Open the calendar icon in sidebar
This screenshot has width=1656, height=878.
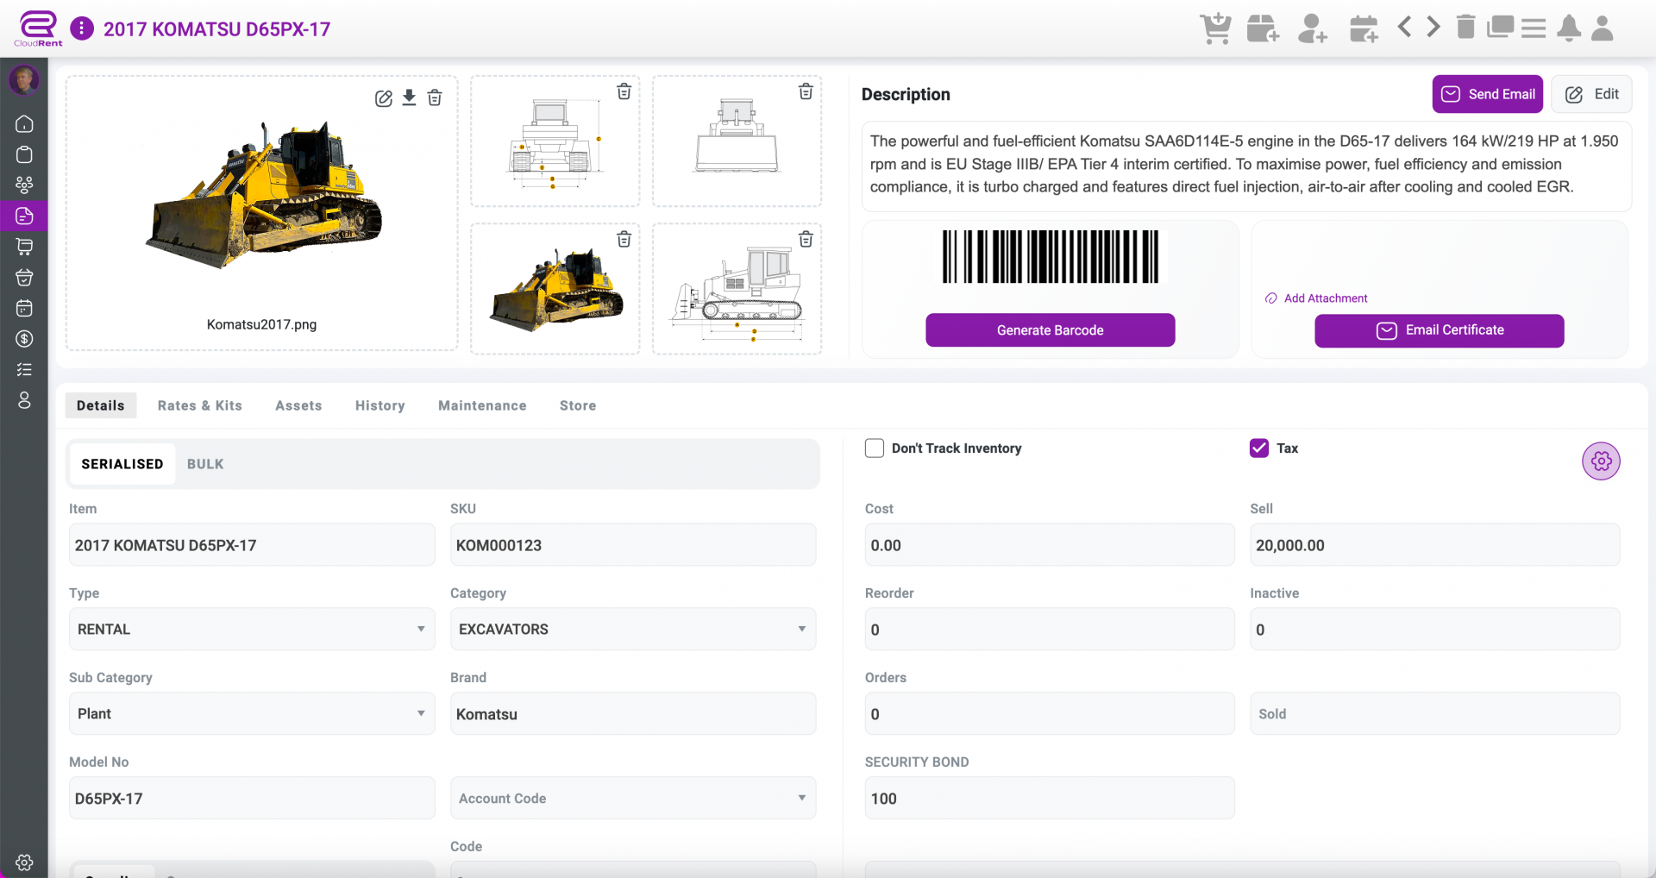(24, 308)
